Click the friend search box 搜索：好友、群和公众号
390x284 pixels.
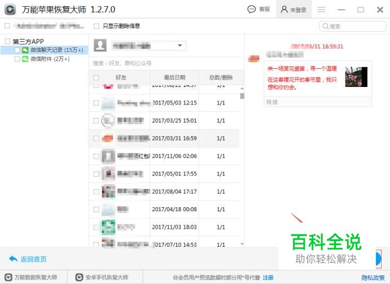pyautogui.click(x=166, y=63)
